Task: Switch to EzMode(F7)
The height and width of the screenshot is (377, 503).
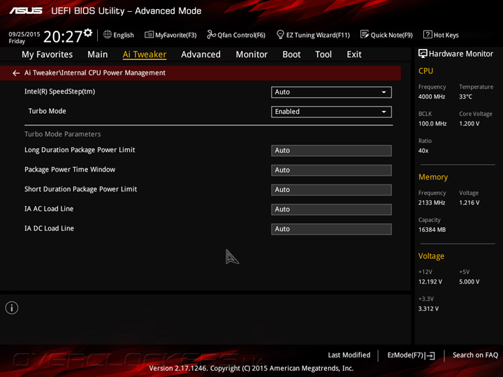Action: (411, 355)
